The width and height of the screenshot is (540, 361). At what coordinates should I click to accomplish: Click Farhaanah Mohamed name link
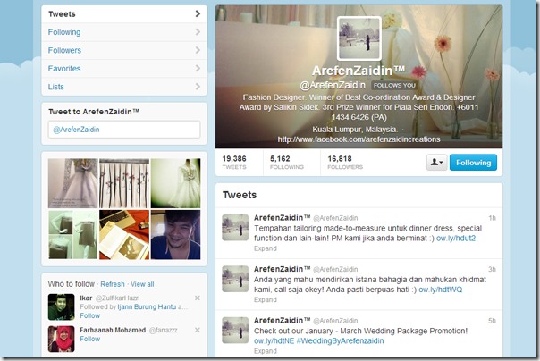(113, 330)
